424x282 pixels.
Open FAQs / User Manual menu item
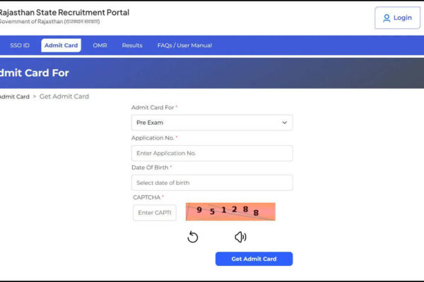pos(184,45)
